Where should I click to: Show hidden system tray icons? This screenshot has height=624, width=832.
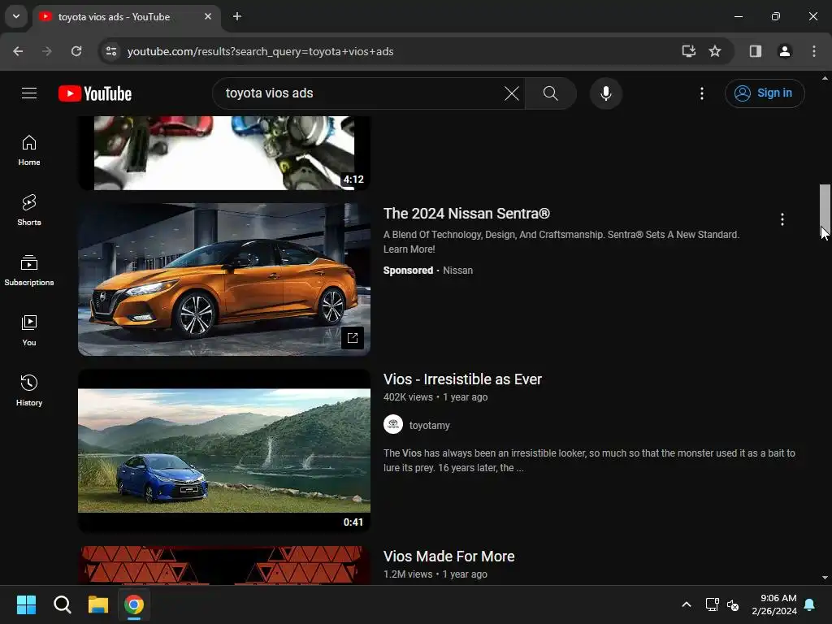[x=686, y=604]
